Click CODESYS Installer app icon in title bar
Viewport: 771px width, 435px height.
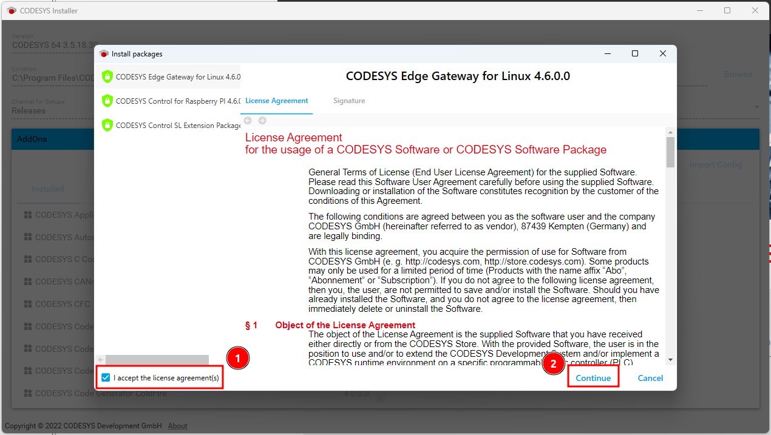(x=12, y=10)
